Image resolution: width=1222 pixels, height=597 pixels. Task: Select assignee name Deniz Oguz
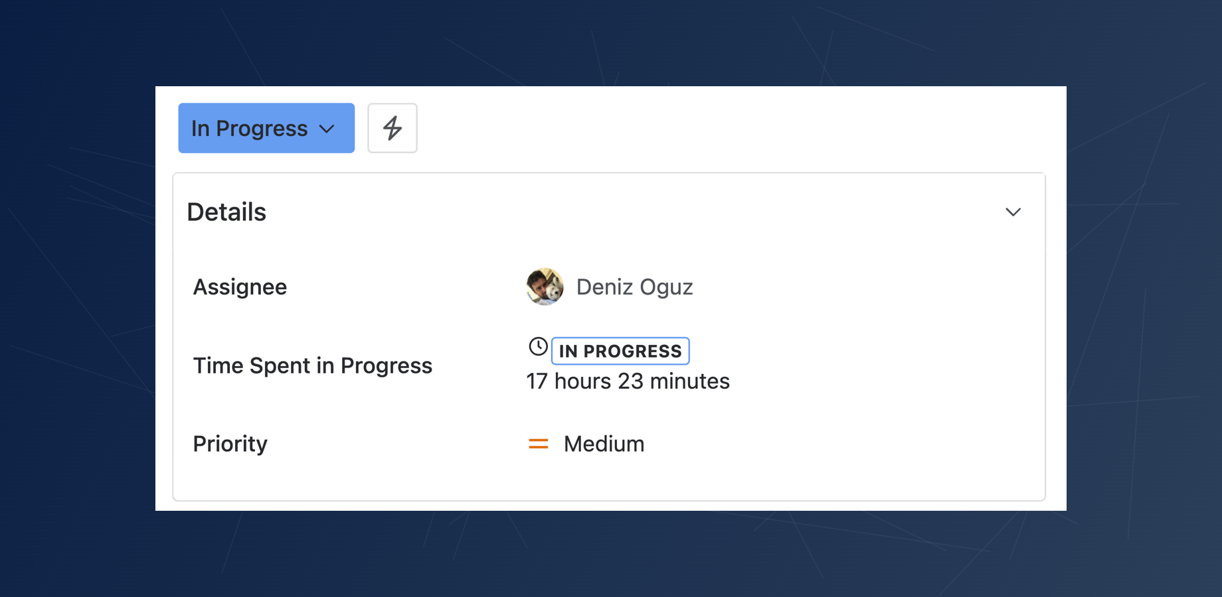(x=634, y=287)
